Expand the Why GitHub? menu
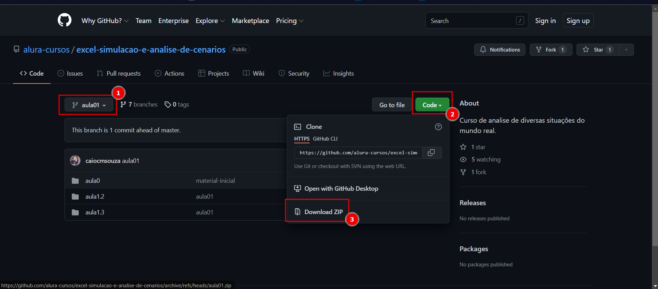This screenshot has width=658, height=289. tap(105, 21)
